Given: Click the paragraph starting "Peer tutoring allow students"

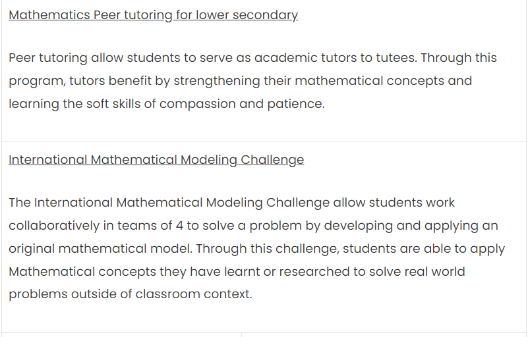Looking at the screenshot, I should pyautogui.click(x=252, y=81).
